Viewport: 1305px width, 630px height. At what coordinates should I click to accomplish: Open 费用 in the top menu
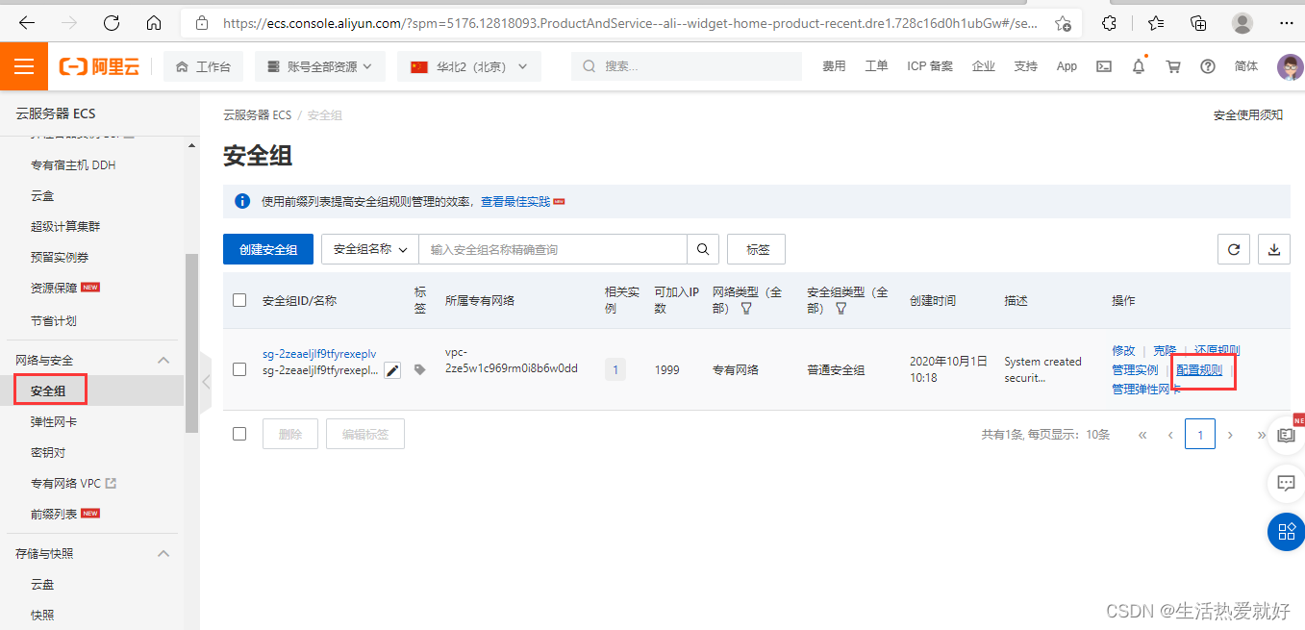point(834,66)
